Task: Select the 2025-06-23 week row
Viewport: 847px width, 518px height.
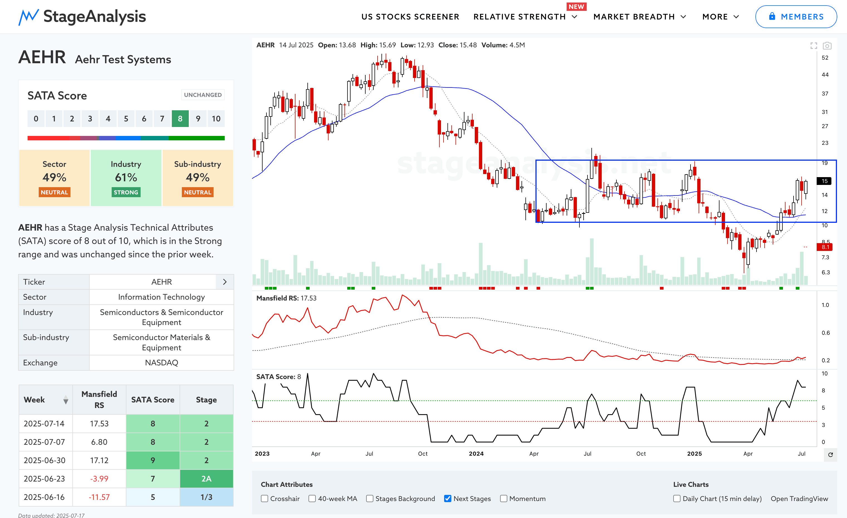Action: click(x=126, y=478)
